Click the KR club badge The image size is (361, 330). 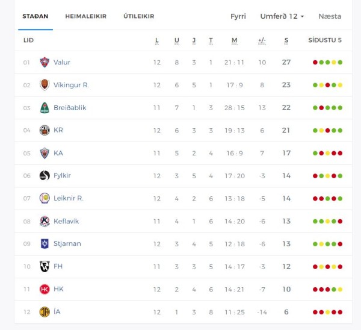45,130
